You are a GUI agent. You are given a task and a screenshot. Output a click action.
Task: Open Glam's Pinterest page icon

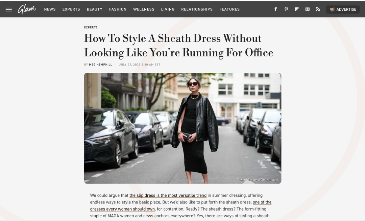[x=286, y=9]
